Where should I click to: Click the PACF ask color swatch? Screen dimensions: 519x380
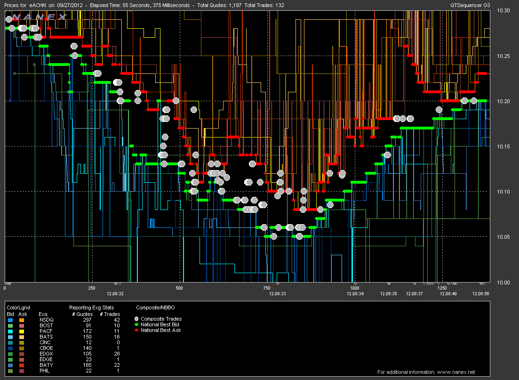click(22, 331)
